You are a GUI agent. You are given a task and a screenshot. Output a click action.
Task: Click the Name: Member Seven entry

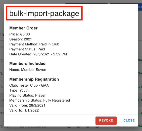click(28, 70)
